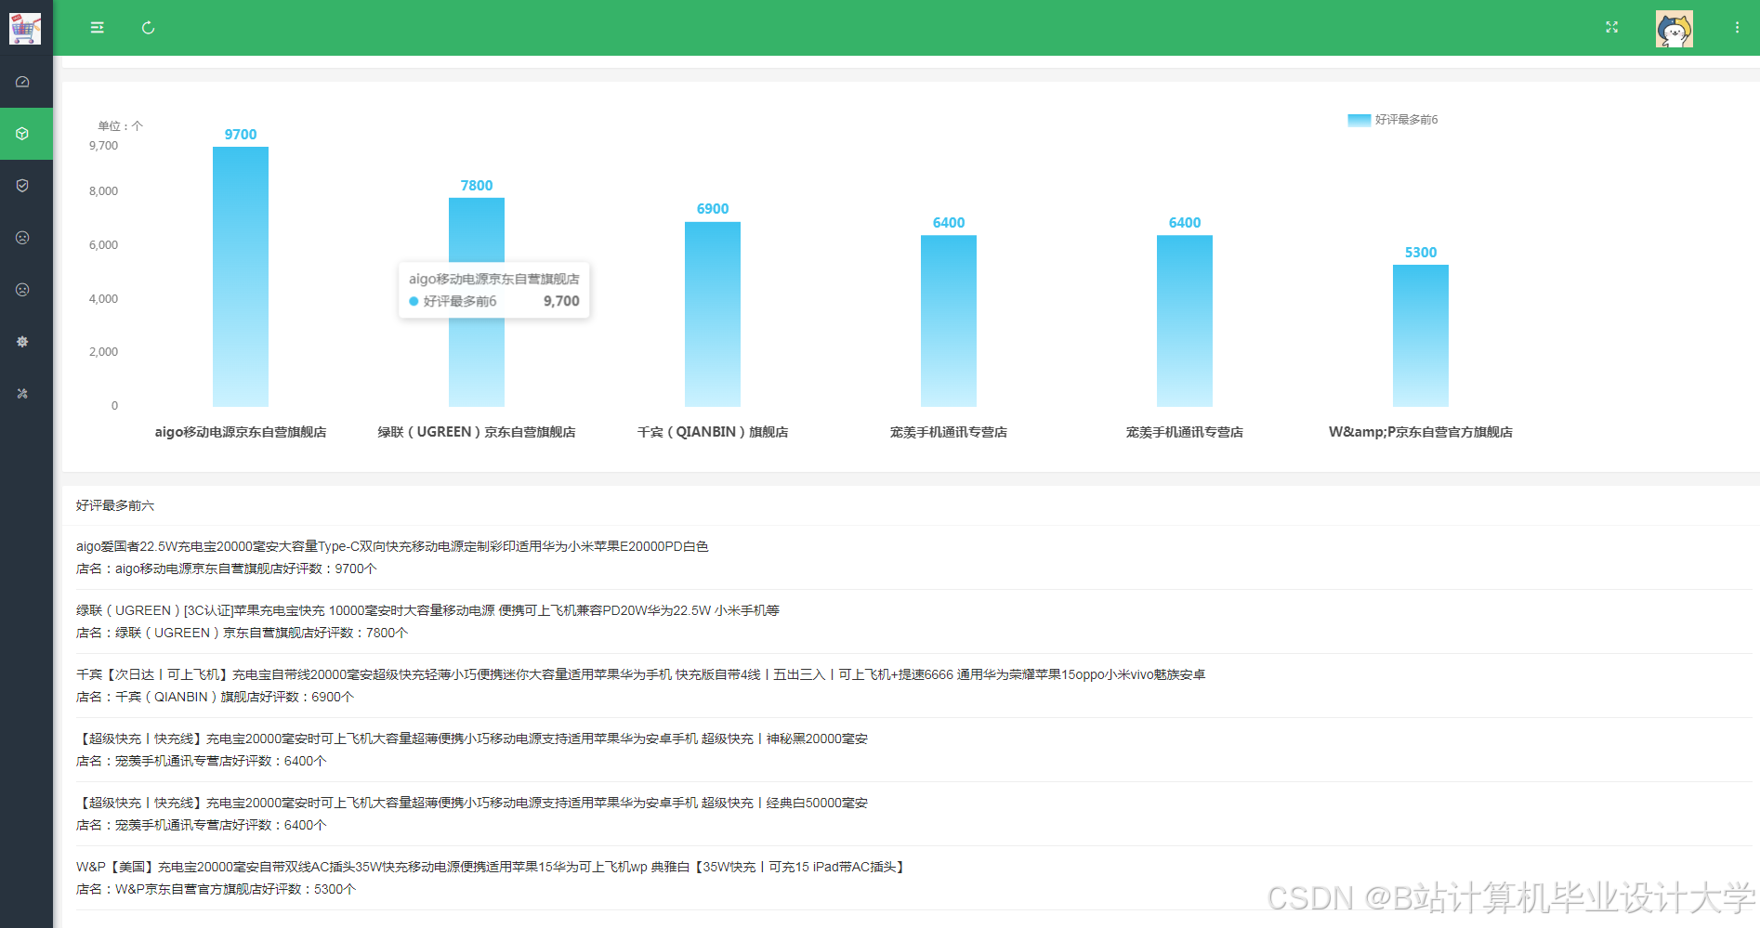Click the line showing 好评数：9700个
This screenshot has height=928, width=1760.
pos(227,569)
